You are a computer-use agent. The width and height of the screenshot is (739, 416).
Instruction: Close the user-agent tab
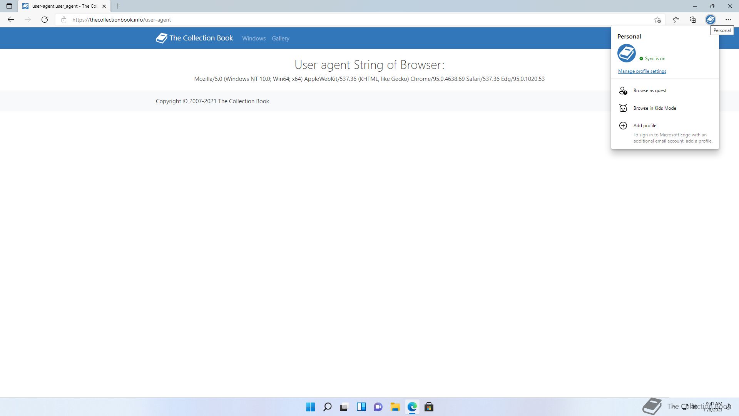[104, 6]
